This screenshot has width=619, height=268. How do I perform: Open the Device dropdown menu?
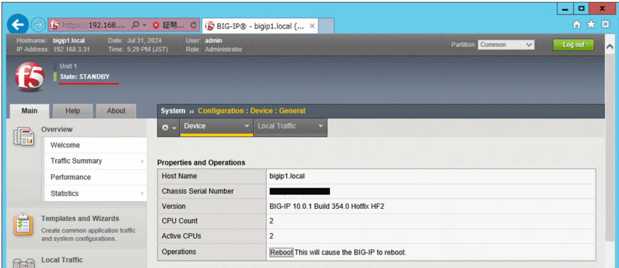(217, 127)
